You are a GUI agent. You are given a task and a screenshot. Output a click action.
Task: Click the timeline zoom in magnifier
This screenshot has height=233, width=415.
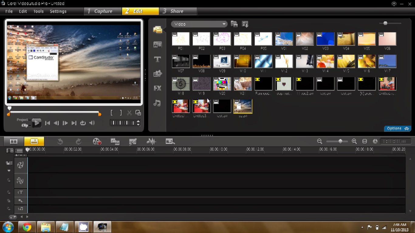[354, 141]
